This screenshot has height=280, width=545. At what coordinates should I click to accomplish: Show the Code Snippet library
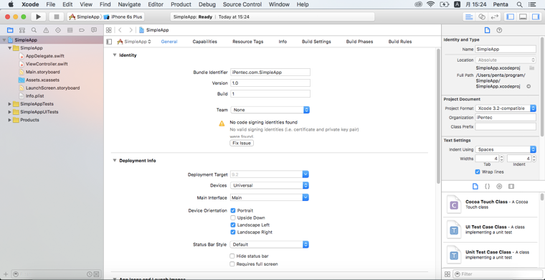click(x=488, y=187)
